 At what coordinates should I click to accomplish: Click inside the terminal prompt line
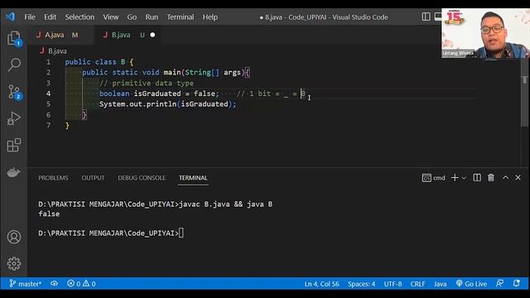click(111, 233)
